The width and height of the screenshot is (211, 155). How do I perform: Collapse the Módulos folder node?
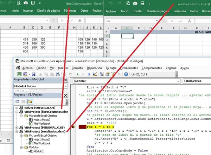pos(21,147)
